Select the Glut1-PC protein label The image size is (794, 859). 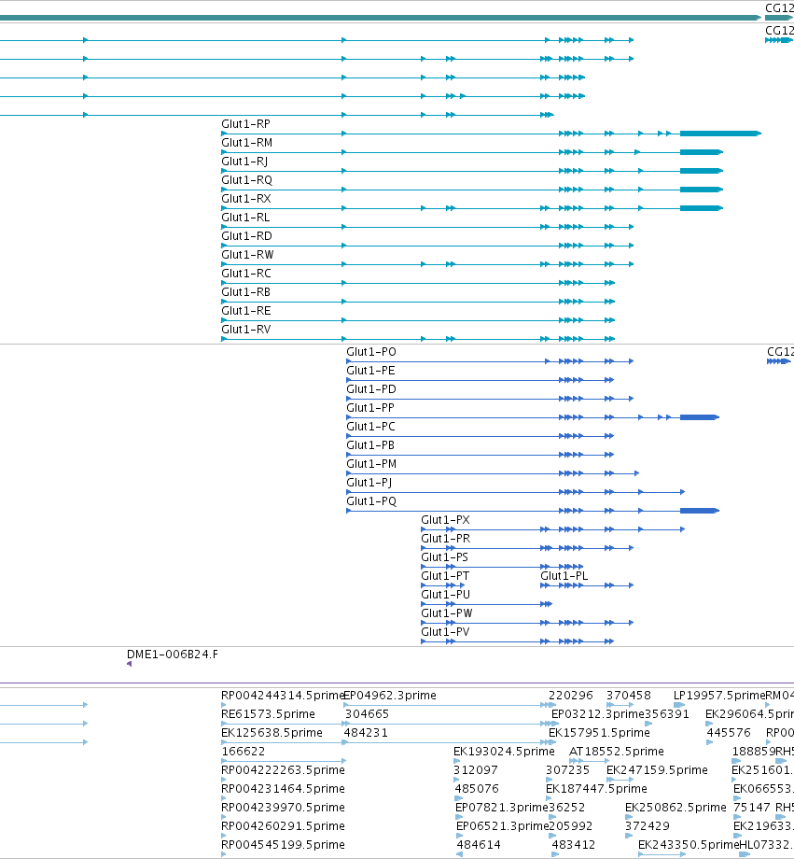coord(370,426)
